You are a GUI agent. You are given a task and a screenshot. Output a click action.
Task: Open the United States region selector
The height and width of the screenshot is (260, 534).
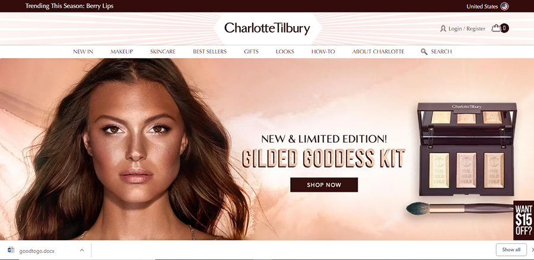(x=487, y=6)
